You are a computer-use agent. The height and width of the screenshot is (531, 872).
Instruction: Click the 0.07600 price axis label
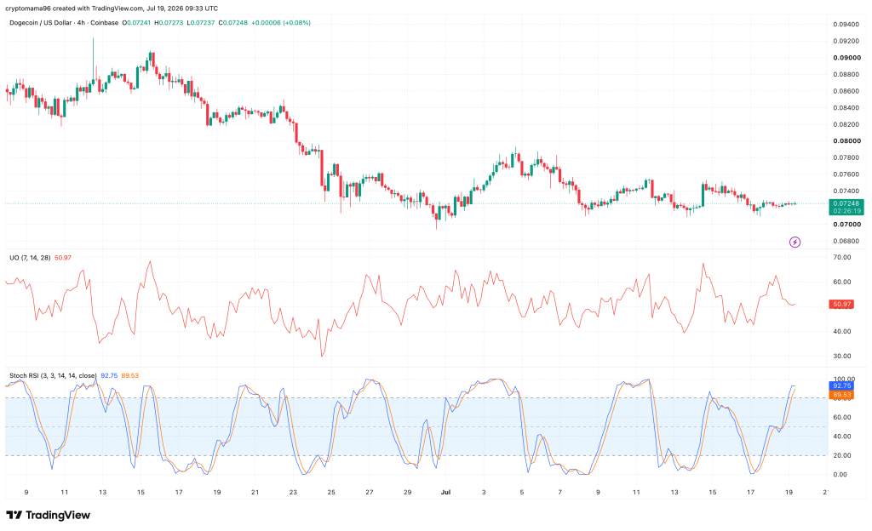pyautogui.click(x=846, y=174)
